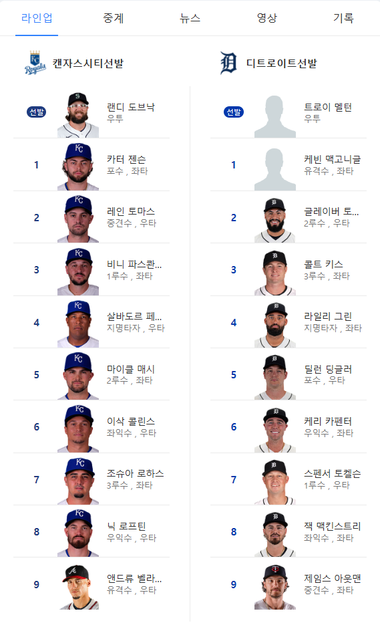Open 콜트 키스 headshot photo
Screen dimensions: 380x629
tap(275, 273)
